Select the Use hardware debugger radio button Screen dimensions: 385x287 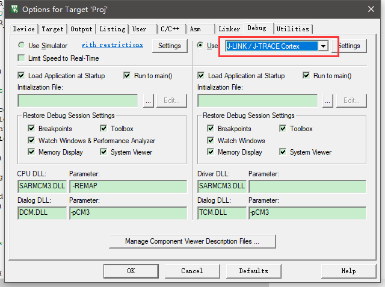200,46
